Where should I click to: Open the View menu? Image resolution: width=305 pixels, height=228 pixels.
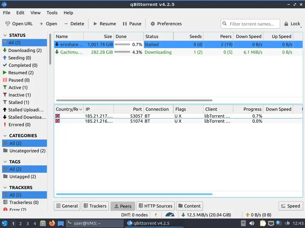(x=35, y=12)
